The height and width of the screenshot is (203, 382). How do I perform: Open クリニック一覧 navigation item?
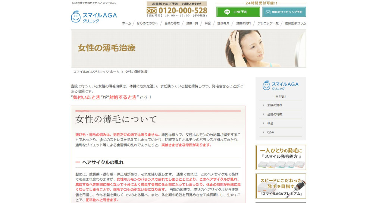click(x=268, y=23)
